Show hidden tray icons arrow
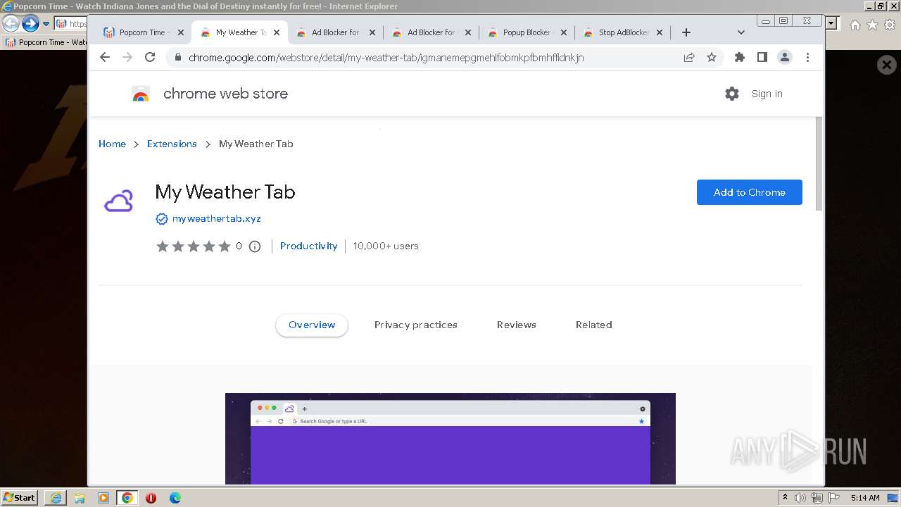 [x=785, y=498]
